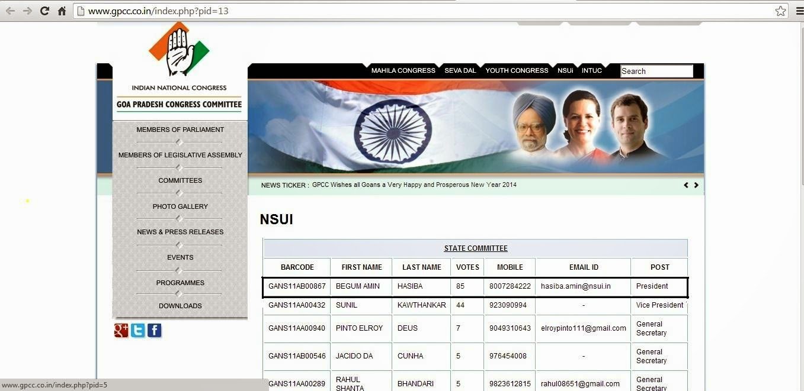Image resolution: width=804 pixels, height=391 pixels.
Task: Select mobile number 9049310643
Action: coord(510,328)
